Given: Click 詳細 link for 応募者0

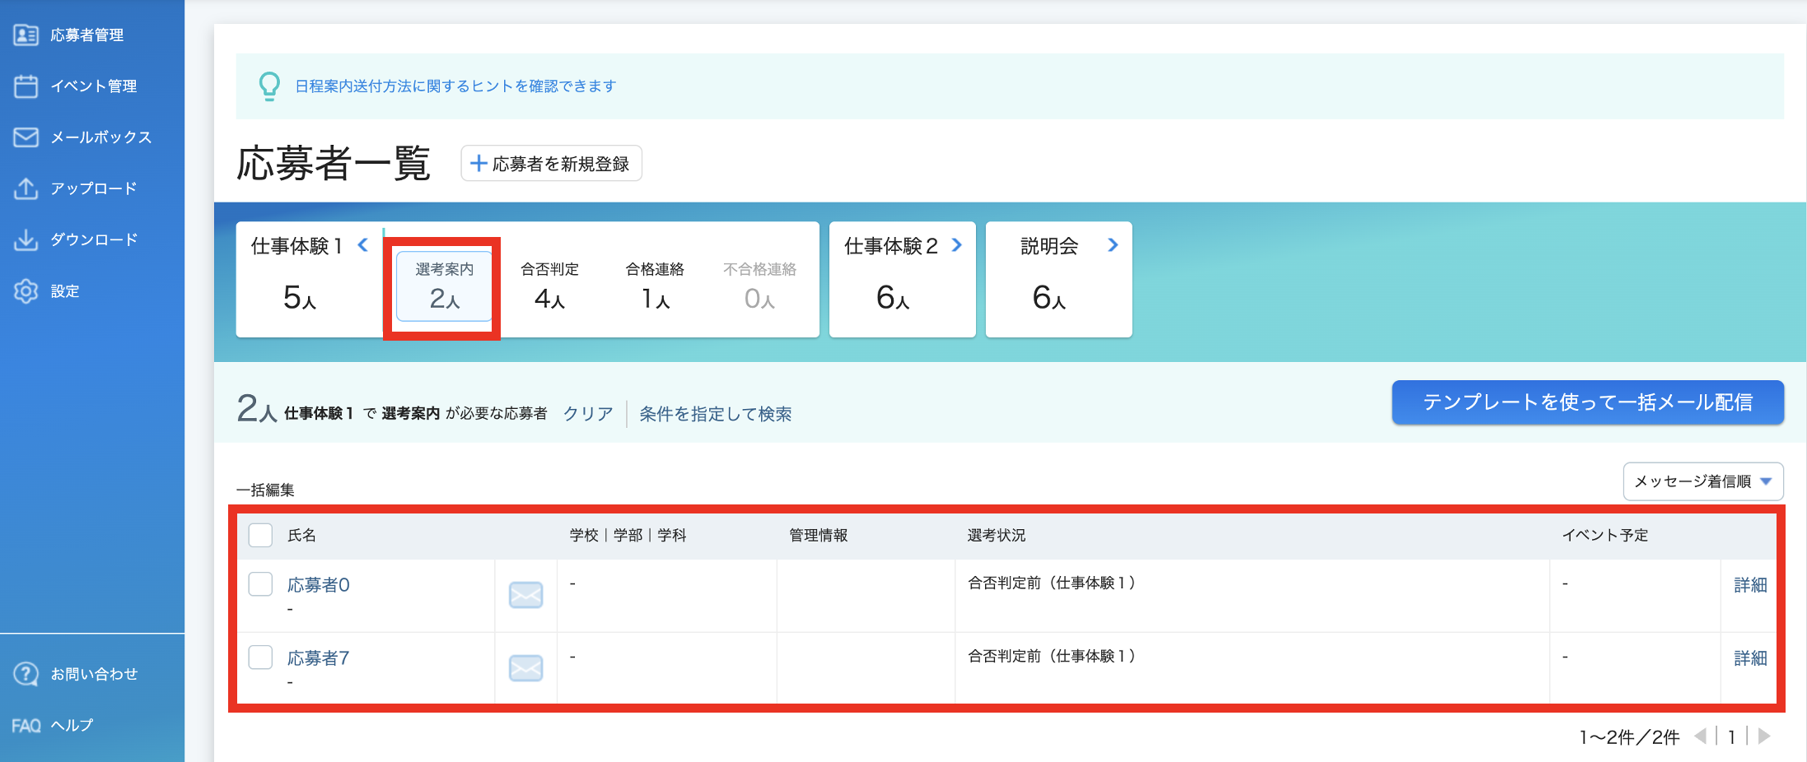Looking at the screenshot, I should click(1750, 585).
